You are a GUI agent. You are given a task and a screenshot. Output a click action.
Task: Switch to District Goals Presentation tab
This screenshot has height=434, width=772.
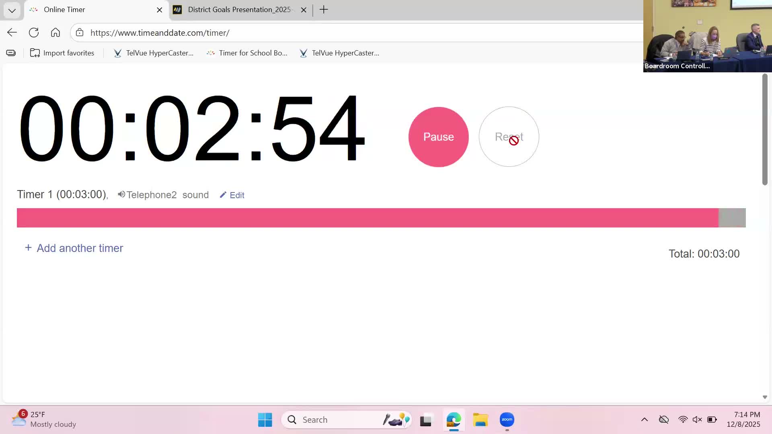(x=239, y=10)
